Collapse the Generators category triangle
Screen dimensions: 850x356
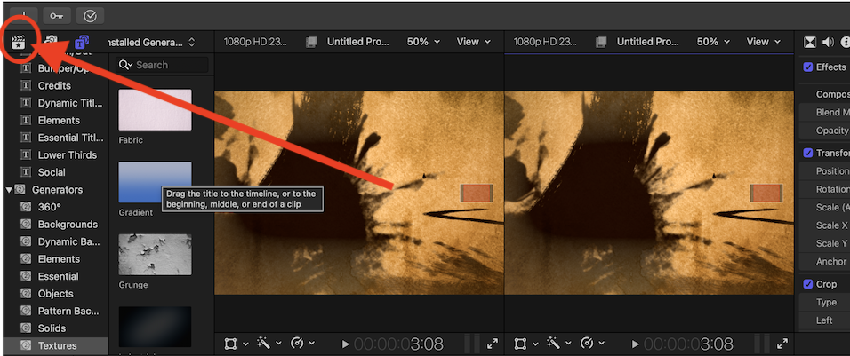click(9, 190)
